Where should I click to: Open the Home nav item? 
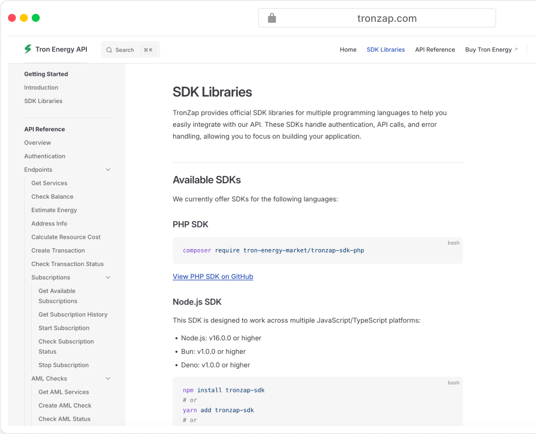348,50
